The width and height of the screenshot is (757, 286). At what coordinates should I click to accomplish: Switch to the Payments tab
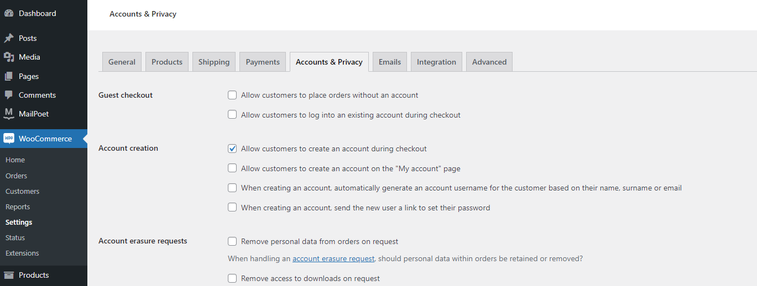263,62
